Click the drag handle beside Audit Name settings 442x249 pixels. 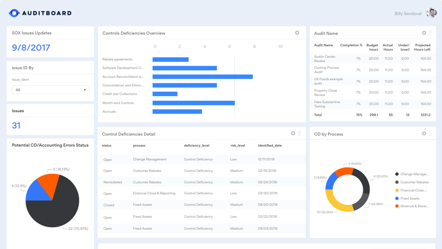pos(430,33)
